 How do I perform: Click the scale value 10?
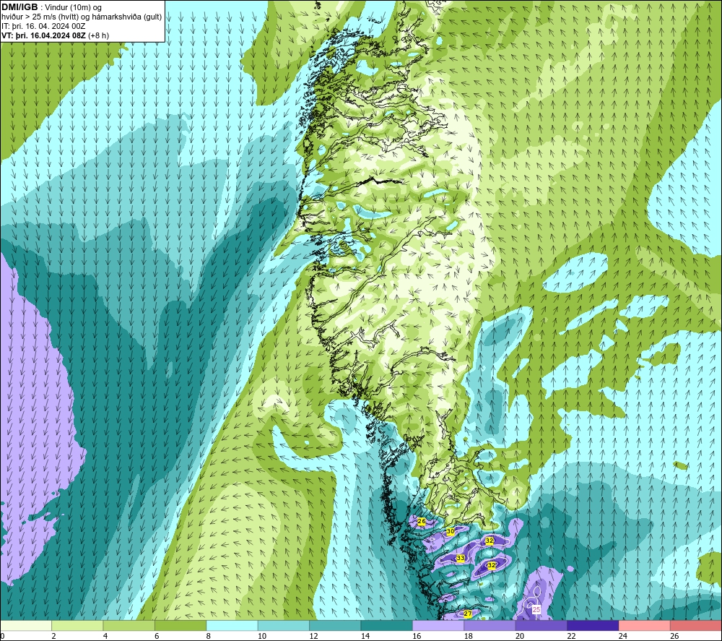[x=262, y=636]
